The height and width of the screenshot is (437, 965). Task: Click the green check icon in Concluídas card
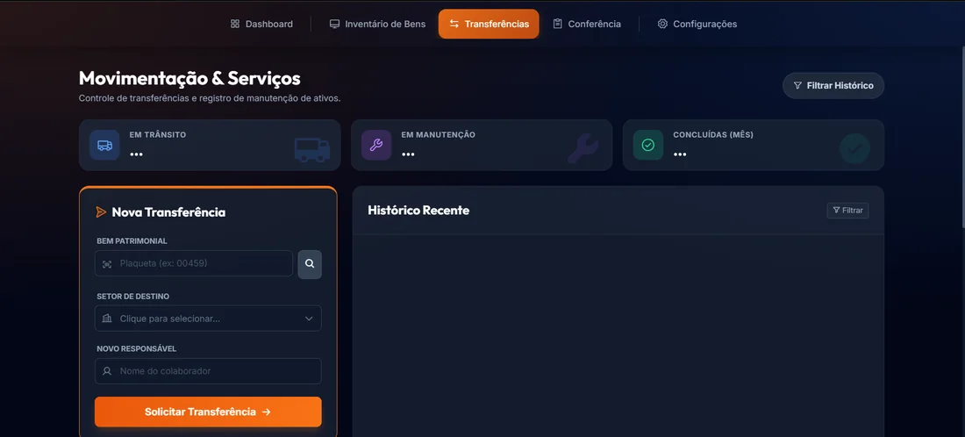(648, 146)
